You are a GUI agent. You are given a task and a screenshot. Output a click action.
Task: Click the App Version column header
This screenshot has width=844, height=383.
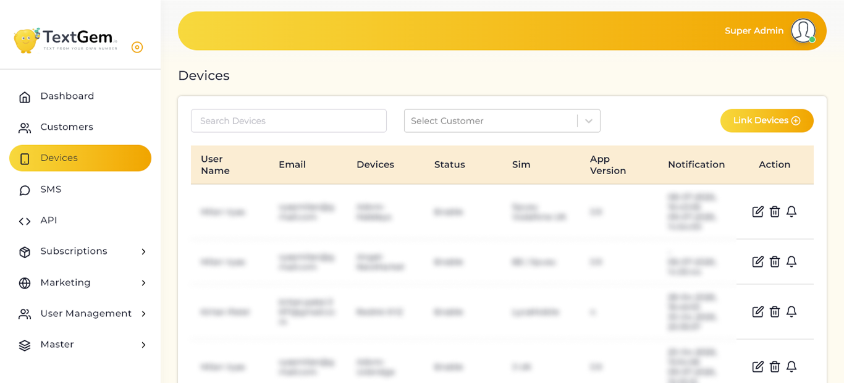[608, 165]
